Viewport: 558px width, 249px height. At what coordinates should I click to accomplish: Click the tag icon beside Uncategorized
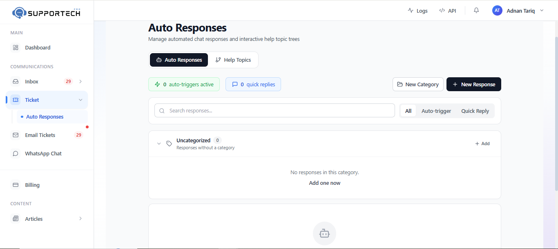click(x=169, y=144)
